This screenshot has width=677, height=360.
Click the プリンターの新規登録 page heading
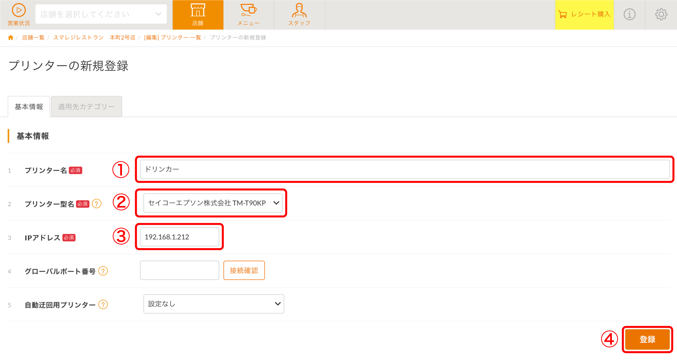(68, 66)
